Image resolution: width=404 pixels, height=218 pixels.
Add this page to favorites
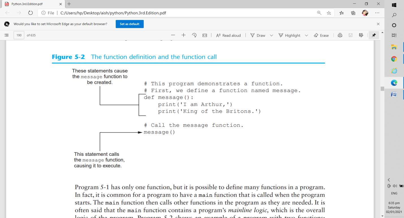pos(329,13)
